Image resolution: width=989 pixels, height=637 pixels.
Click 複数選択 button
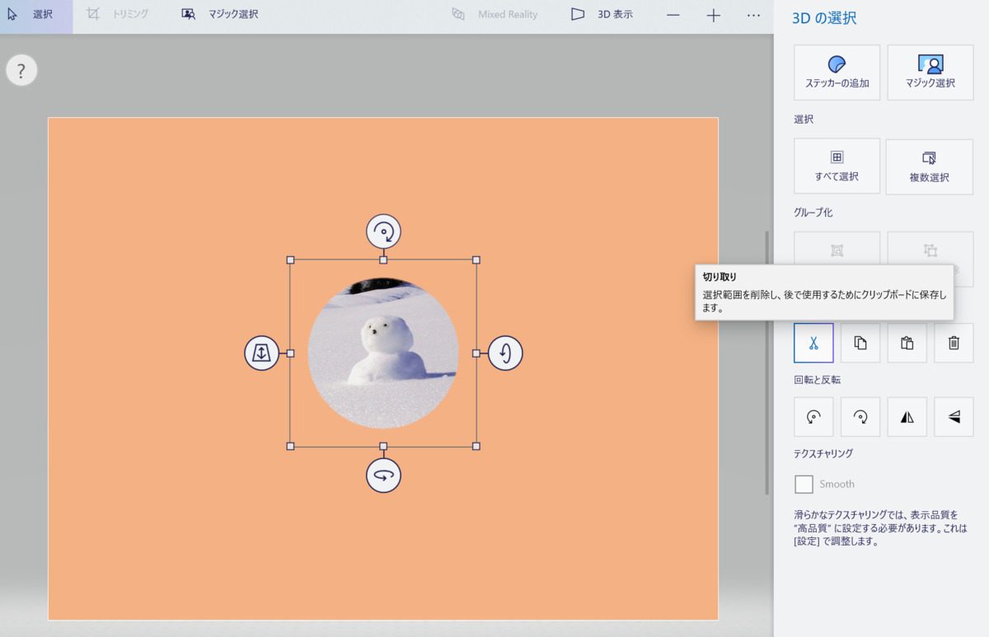pos(930,166)
